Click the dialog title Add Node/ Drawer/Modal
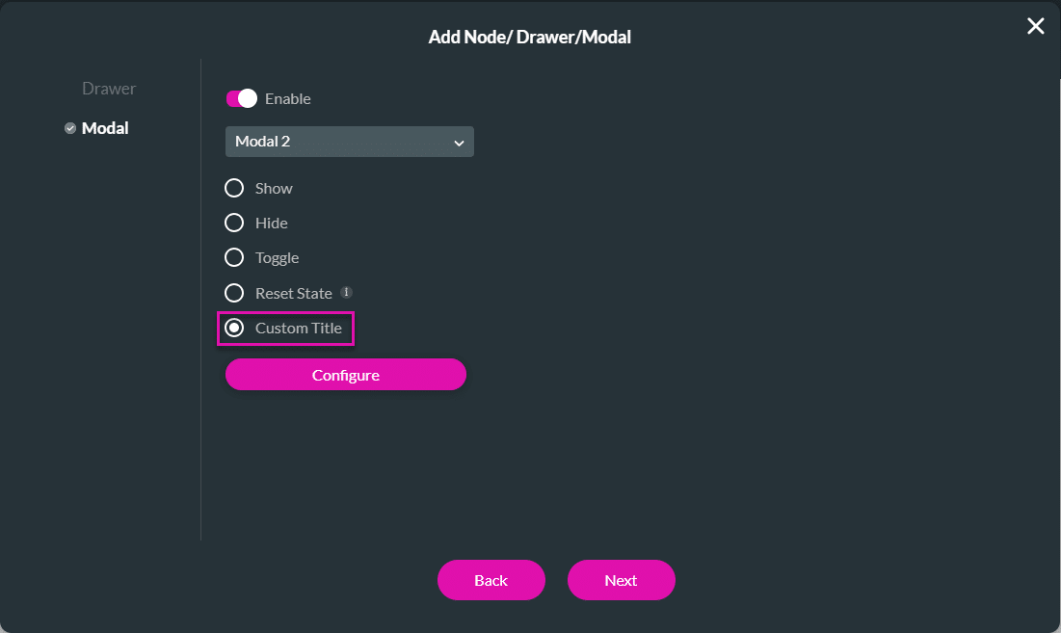The height and width of the screenshot is (633, 1061). point(530,37)
